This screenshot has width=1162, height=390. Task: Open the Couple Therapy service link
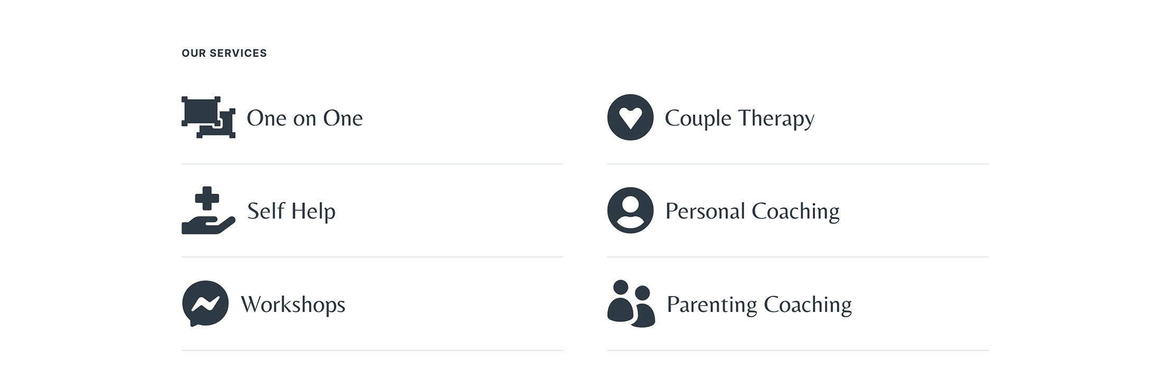pos(739,118)
